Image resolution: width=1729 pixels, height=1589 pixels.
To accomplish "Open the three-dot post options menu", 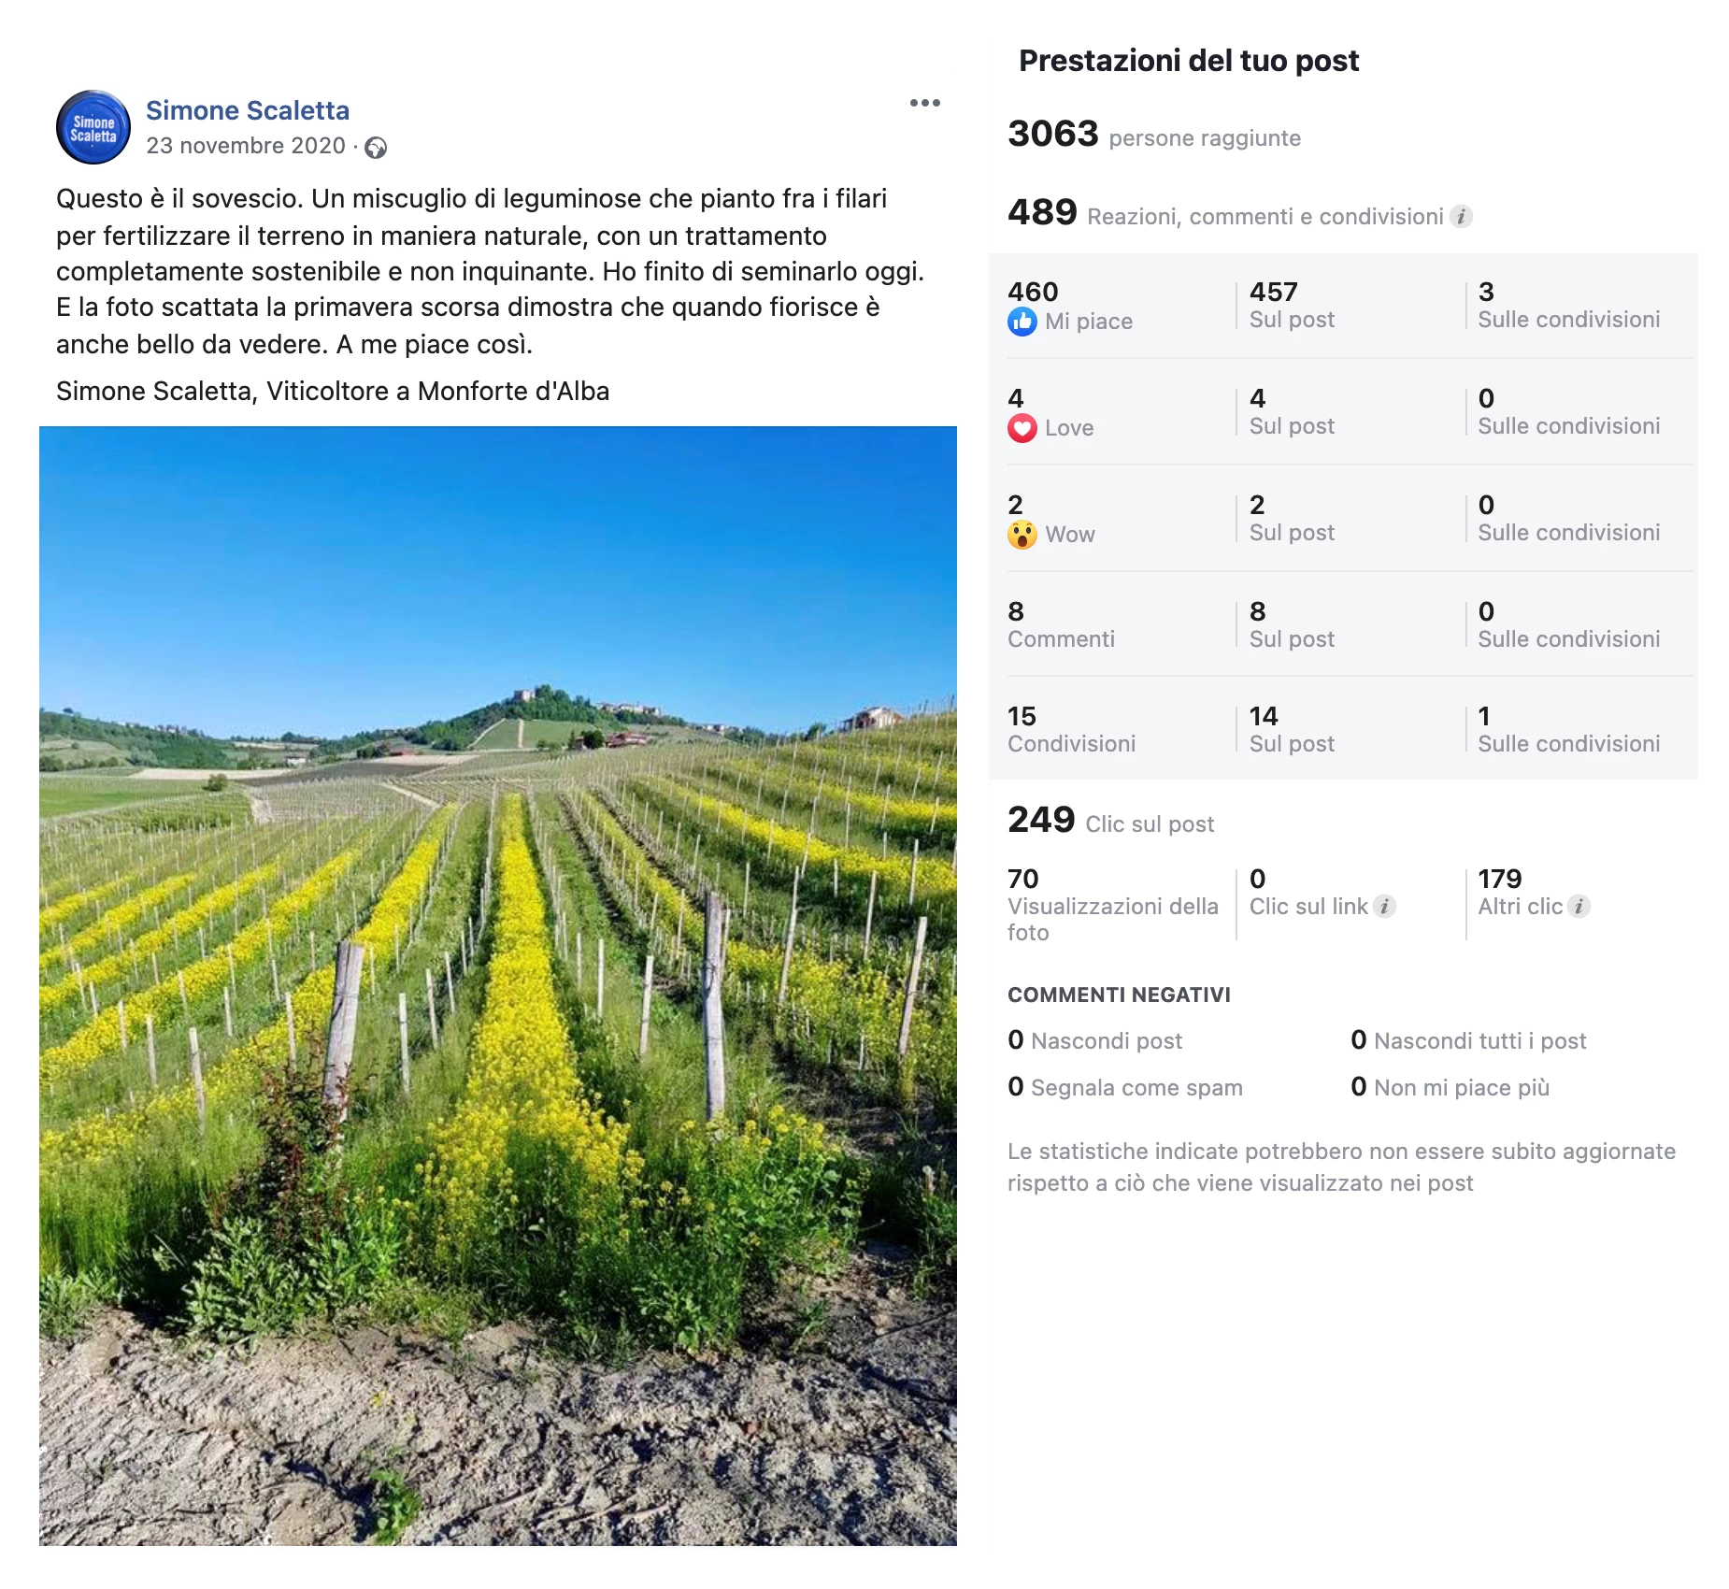I will tap(924, 103).
